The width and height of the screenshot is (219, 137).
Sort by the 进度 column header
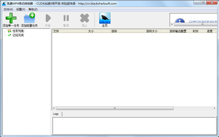click(211, 31)
